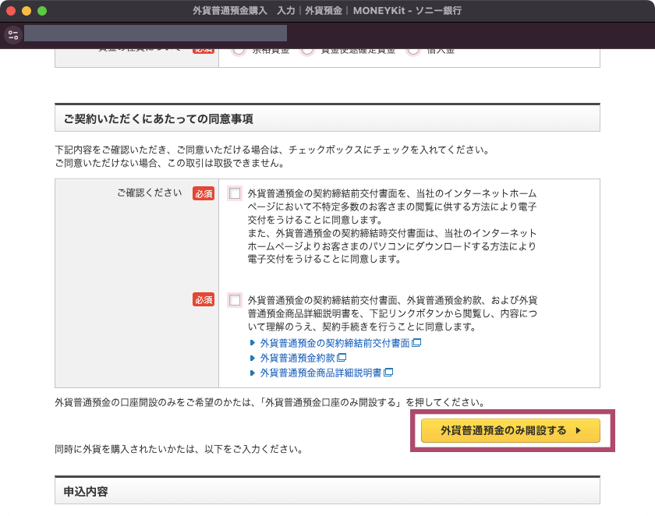Open 外貨普通預金の契約締結前交付書面 link

pyautogui.click(x=335, y=343)
